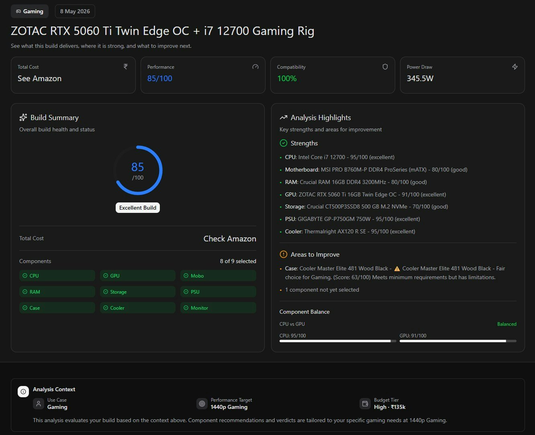The height and width of the screenshot is (435, 535).
Task: Click the 100% Compatibility value
Action: click(x=287, y=79)
